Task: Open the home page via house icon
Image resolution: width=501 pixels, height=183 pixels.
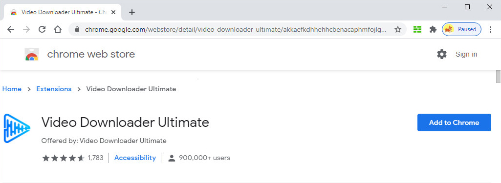Action: click(x=58, y=30)
